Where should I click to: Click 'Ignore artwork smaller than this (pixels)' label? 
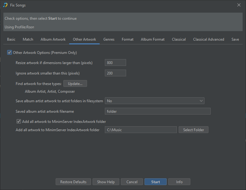(x=48, y=73)
